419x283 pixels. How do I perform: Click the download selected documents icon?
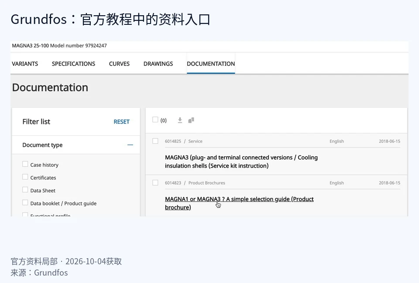pyautogui.click(x=180, y=120)
